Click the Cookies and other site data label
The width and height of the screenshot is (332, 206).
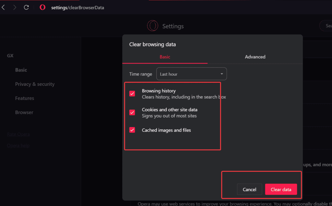(170, 110)
